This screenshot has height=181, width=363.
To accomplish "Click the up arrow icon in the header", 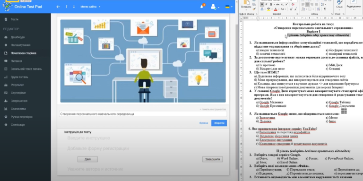I will (x=67, y=7).
